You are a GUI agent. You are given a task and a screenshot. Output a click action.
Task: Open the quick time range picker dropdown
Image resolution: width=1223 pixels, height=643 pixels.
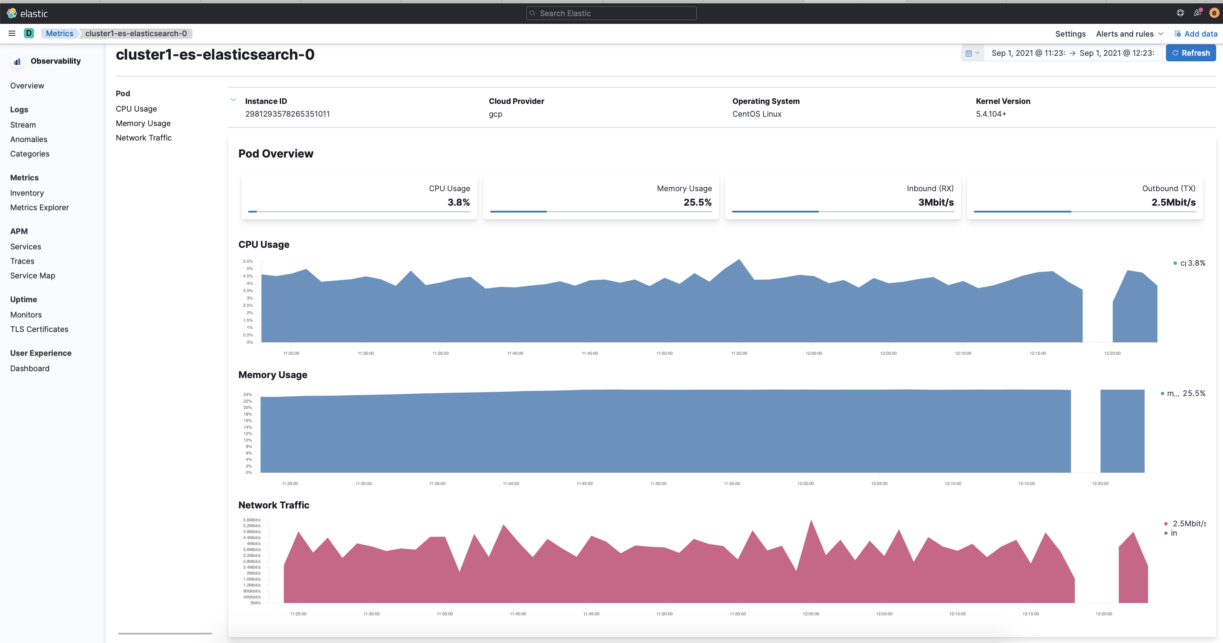pyautogui.click(x=977, y=53)
